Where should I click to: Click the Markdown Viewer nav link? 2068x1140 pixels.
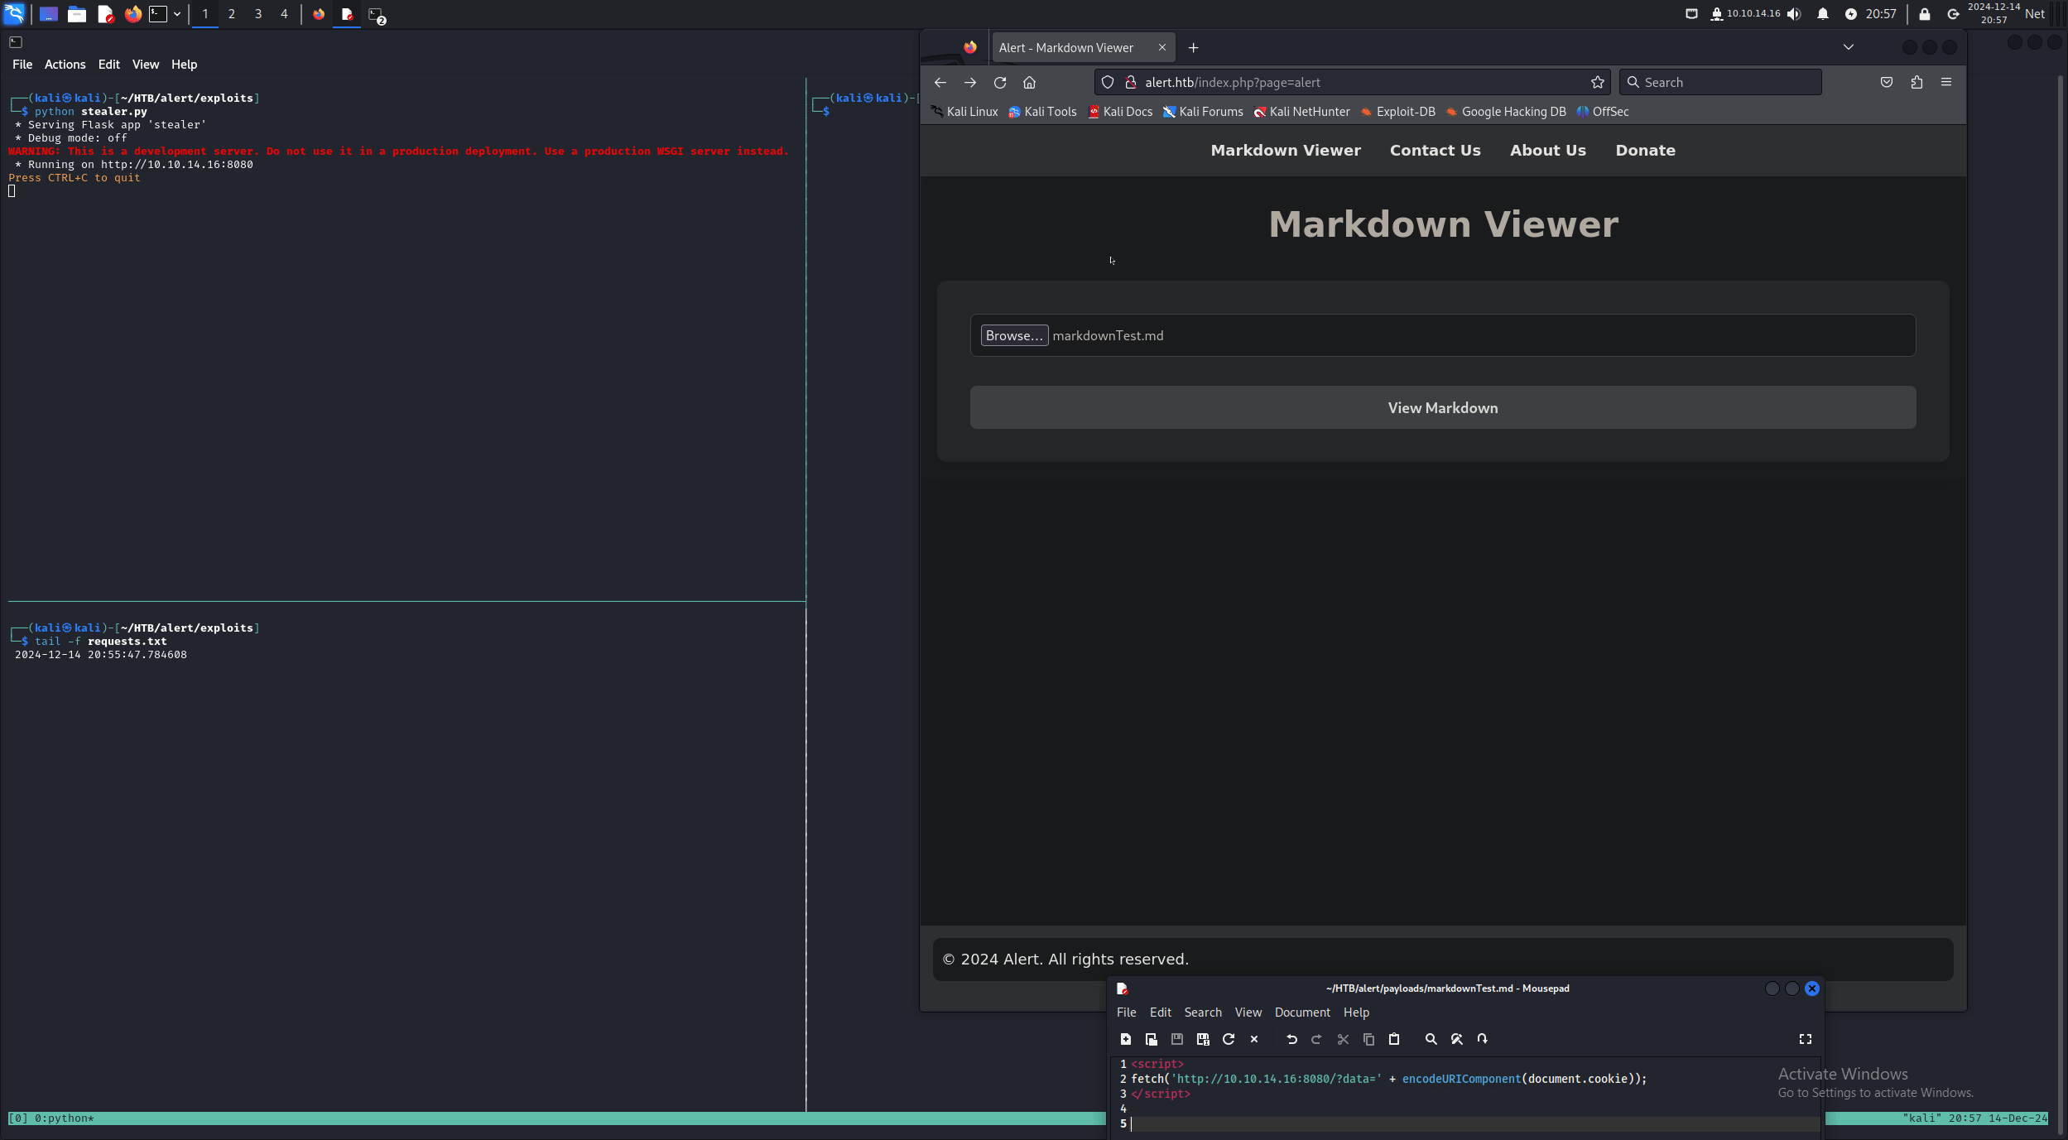1286,151
